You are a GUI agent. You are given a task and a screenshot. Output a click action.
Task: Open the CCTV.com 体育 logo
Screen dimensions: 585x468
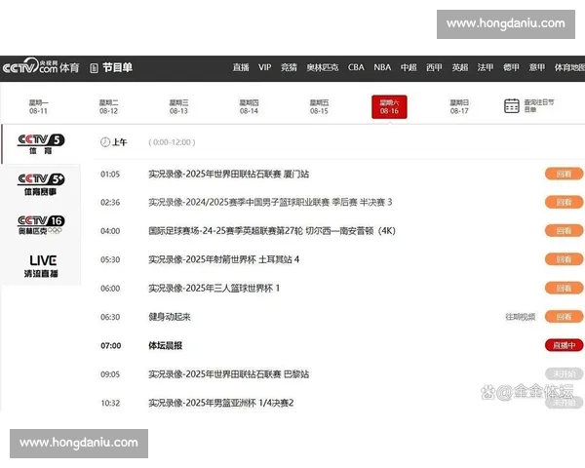click(x=41, y=66)
